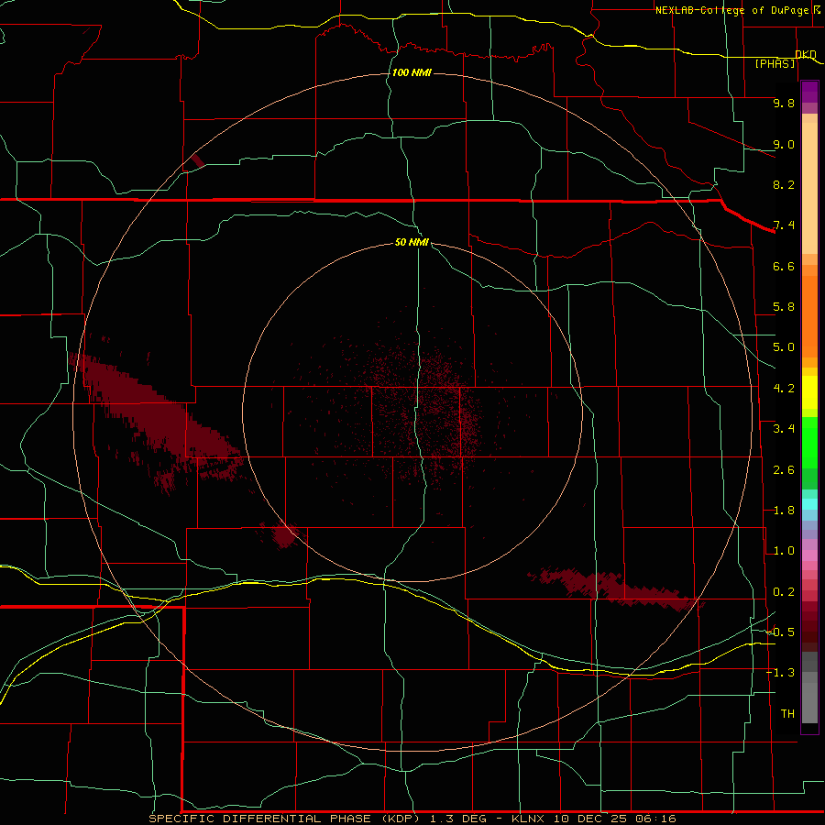
Task: Click the 7.4 legend value
Action: 784,225
